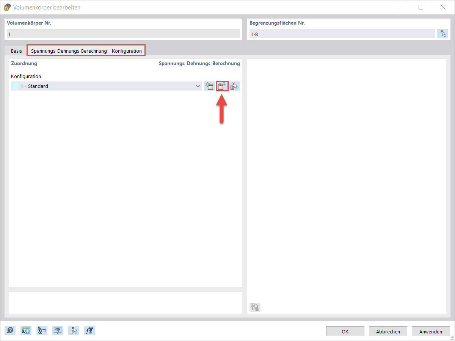Click the view in graphic monitor icon
Screen dimensions: 455x341
click(58, 331)
